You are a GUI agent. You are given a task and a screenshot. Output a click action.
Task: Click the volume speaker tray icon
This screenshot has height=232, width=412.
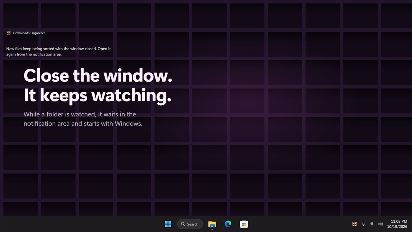tap(380, 224)
